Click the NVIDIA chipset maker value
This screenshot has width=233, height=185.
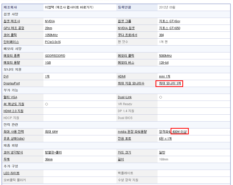(50, 21)
